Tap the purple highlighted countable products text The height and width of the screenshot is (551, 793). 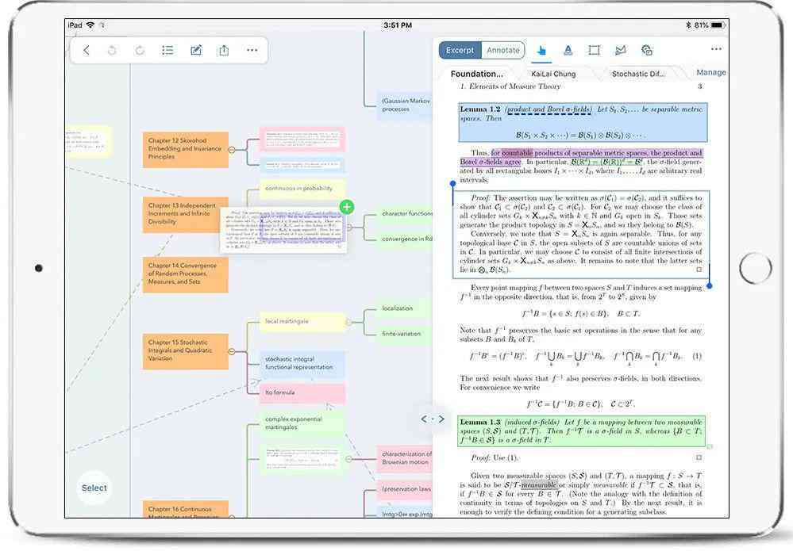pyautogui.click(x=582, y=157)
